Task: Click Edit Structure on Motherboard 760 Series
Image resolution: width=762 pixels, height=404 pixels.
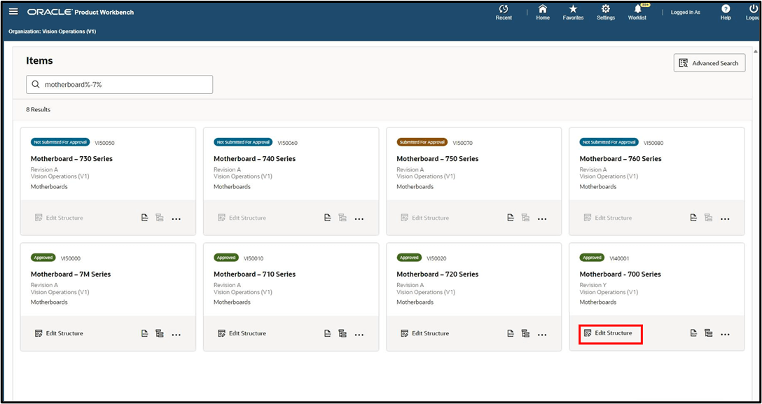Action: 608,218
